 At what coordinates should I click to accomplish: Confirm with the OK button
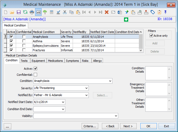(x=149, y=126)
